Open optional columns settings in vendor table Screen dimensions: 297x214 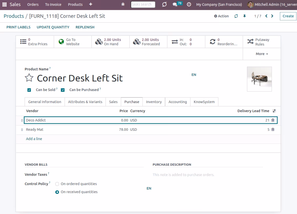coord(274,111)
